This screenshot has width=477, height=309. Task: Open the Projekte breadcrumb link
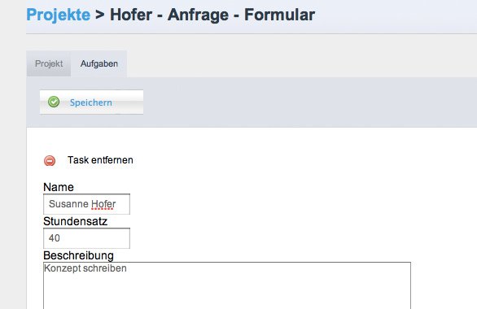(58, 15)
